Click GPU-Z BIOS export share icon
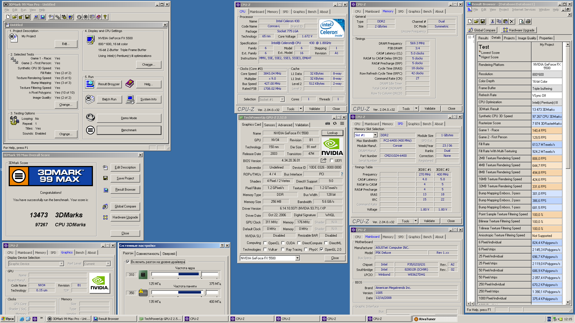575x323 pixels. (x=324, y=160)
